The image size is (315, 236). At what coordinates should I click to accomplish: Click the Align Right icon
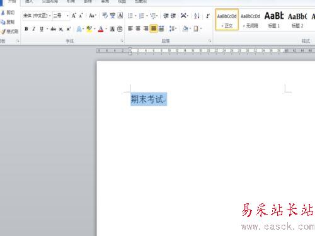coord(146,28)
